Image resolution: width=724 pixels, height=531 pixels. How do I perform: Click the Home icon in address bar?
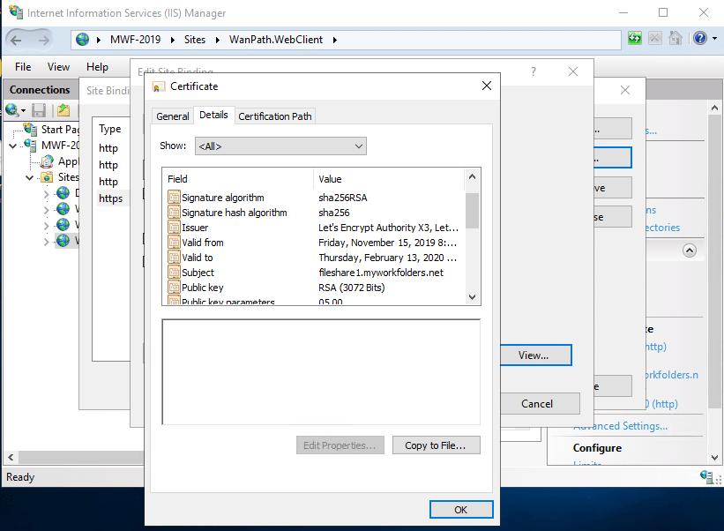point(675,39)
